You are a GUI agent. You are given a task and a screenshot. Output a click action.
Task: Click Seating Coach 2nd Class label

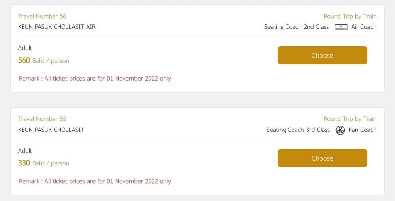click(x=297, y=27)
